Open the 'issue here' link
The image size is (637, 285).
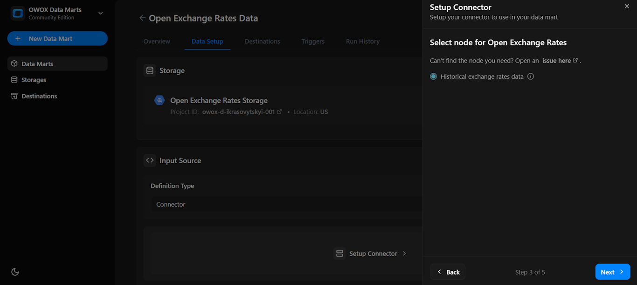click(x=560, y=61)
